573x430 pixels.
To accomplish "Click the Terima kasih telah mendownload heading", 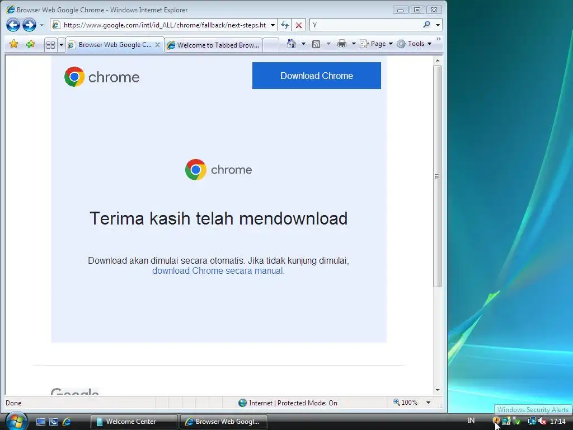I will tap(219, 218).
